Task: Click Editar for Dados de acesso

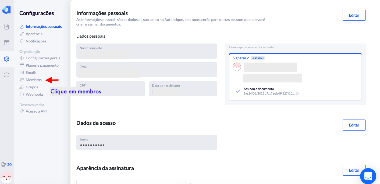Action: click(x=354, y=125)
